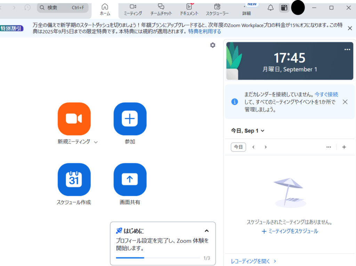Image resolution: width=356 pixels, height=266 pixels.
Task: Click the profile setup progress bar
Action: (x=158, y=258)
